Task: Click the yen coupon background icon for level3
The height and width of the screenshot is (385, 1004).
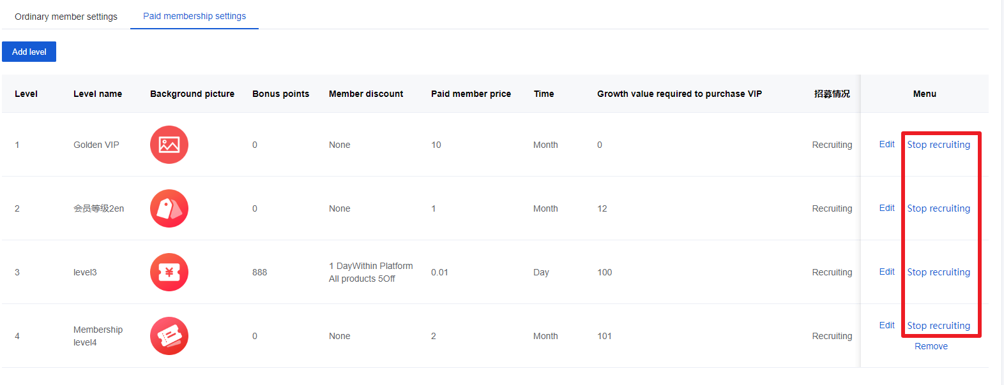Action: click(169, 272)
